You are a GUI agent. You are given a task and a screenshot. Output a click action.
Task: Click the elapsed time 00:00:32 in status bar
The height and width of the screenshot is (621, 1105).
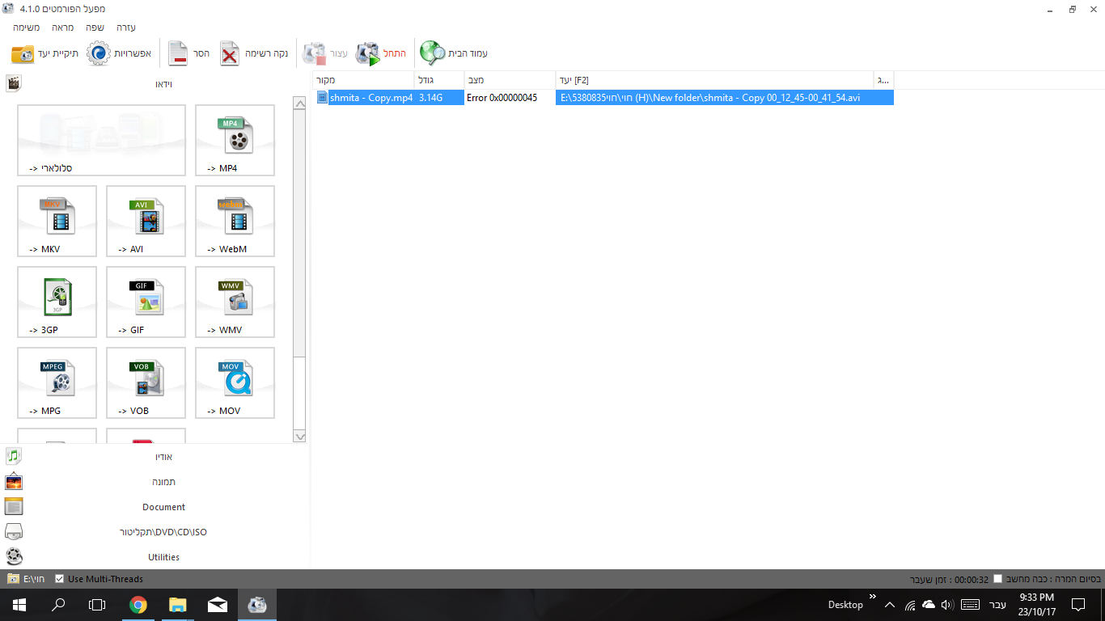(x=972, y=579)
